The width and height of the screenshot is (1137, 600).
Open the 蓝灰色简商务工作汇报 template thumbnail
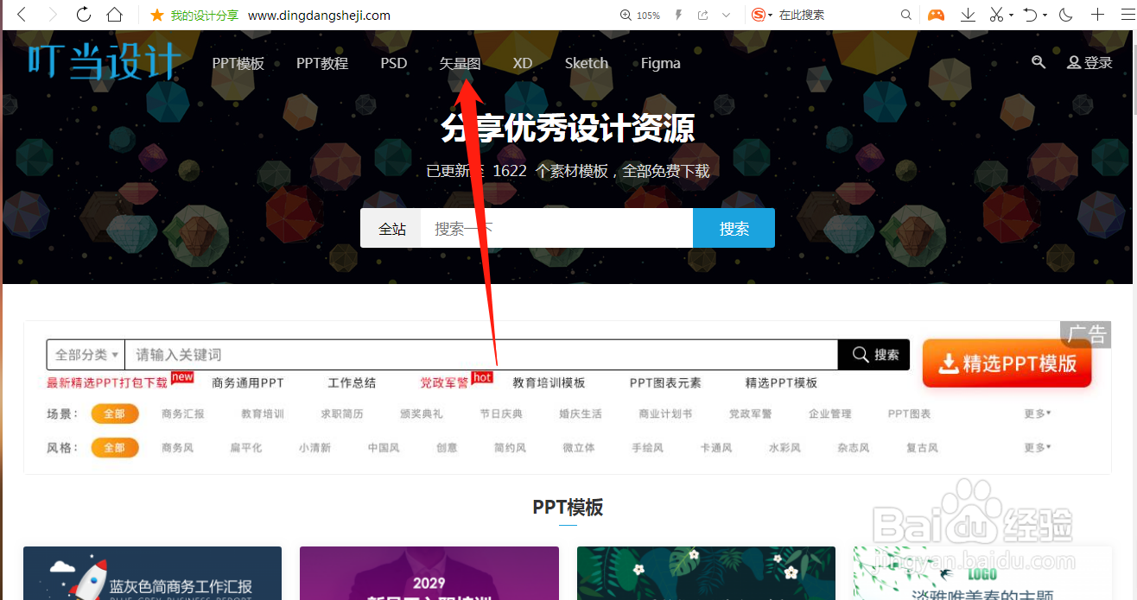152,573
